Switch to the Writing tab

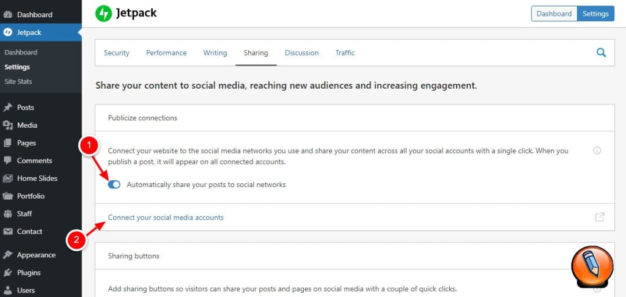point(215,53)
